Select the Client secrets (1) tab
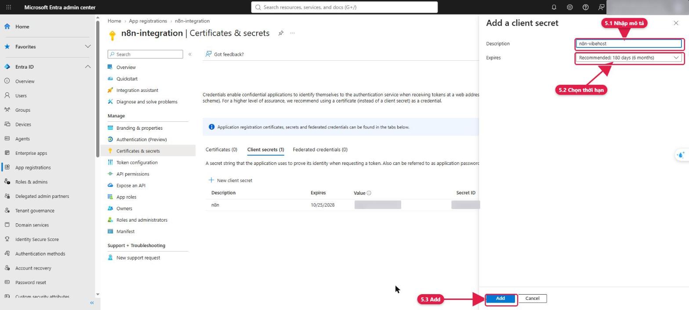 (265, 150)
